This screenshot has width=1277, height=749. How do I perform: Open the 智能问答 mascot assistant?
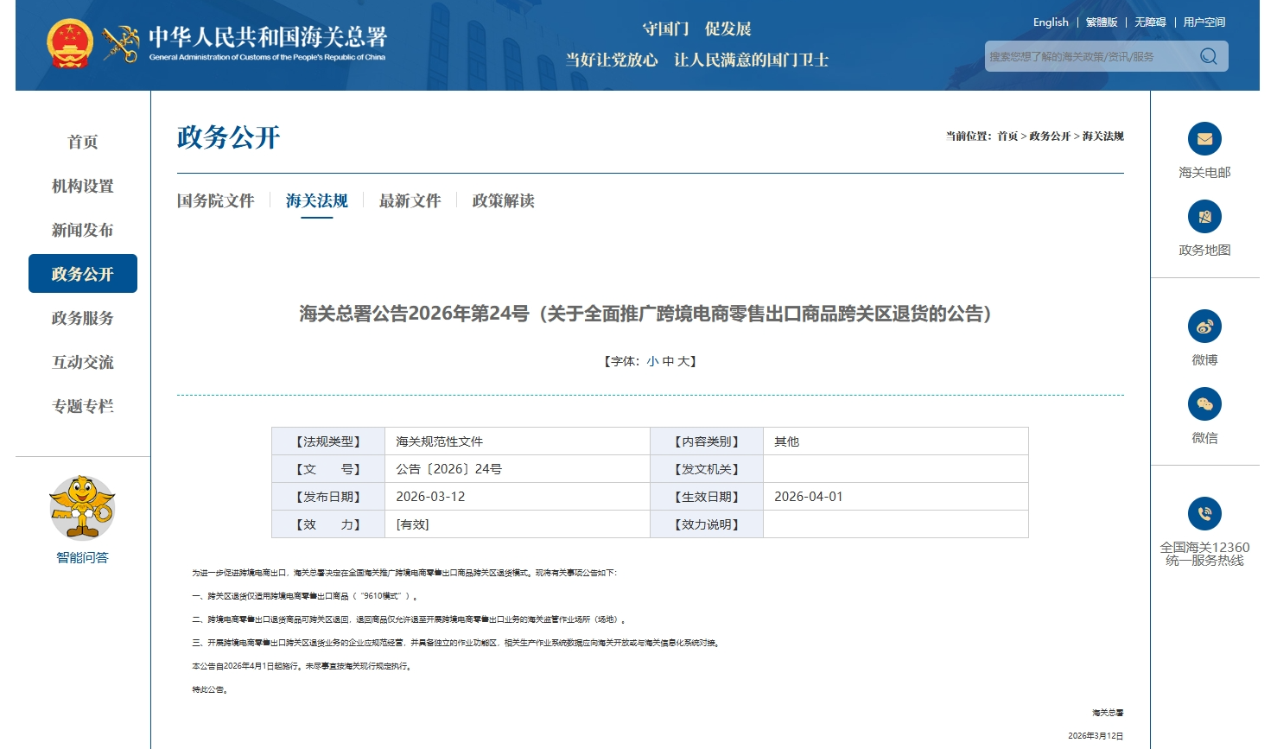pyautogui.click(x=82, y=508)
